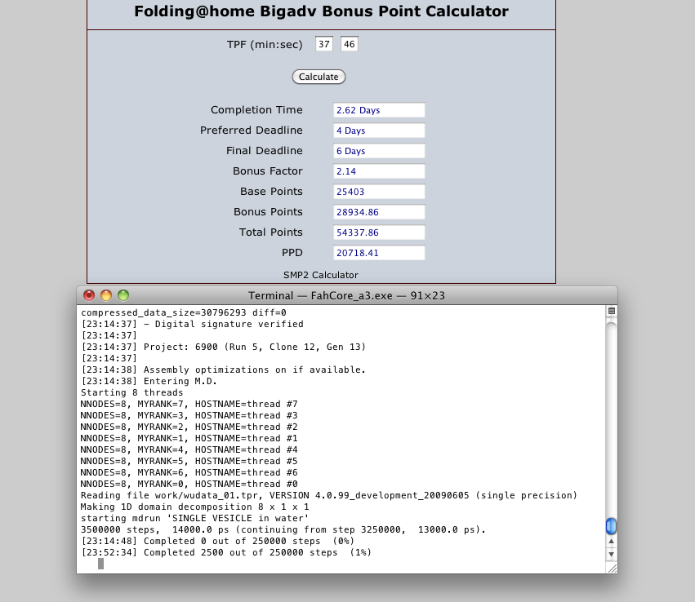Screen dimensions: 695x602
Task: Click the Terminal scroll down arrow
Action: [611, 554]
